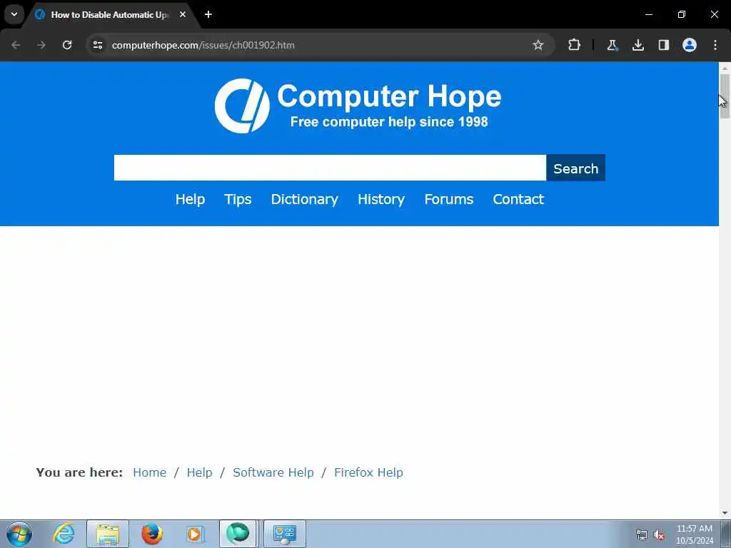This screenshot has height=548, width=731.
Task: Click the Search button
Action: point(576,168)
